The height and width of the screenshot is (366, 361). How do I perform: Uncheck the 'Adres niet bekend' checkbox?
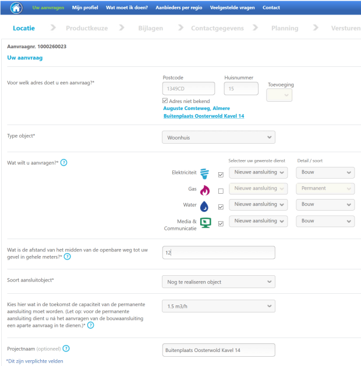click(165, 101)
